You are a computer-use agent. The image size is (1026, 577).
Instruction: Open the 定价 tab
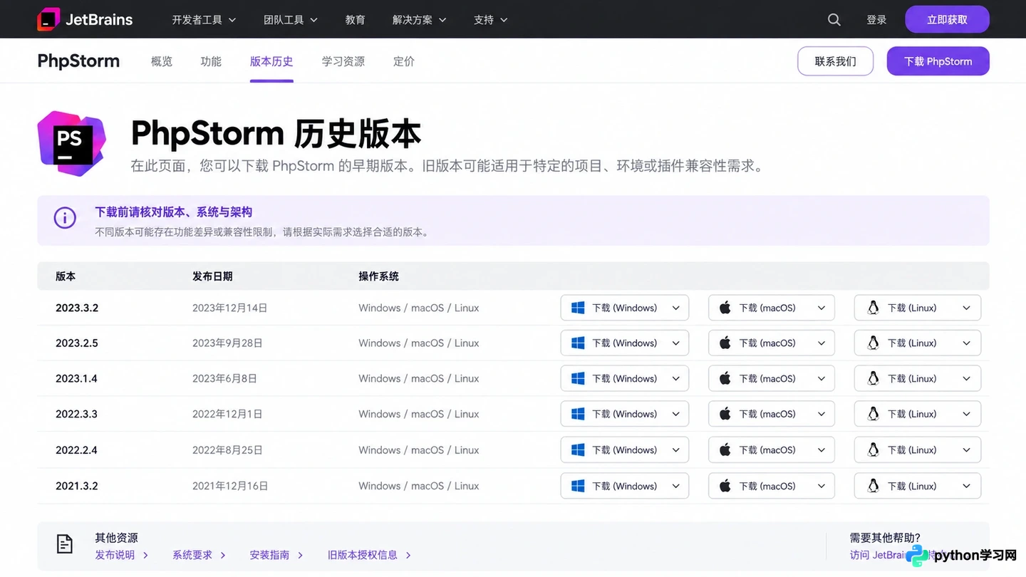404,61
